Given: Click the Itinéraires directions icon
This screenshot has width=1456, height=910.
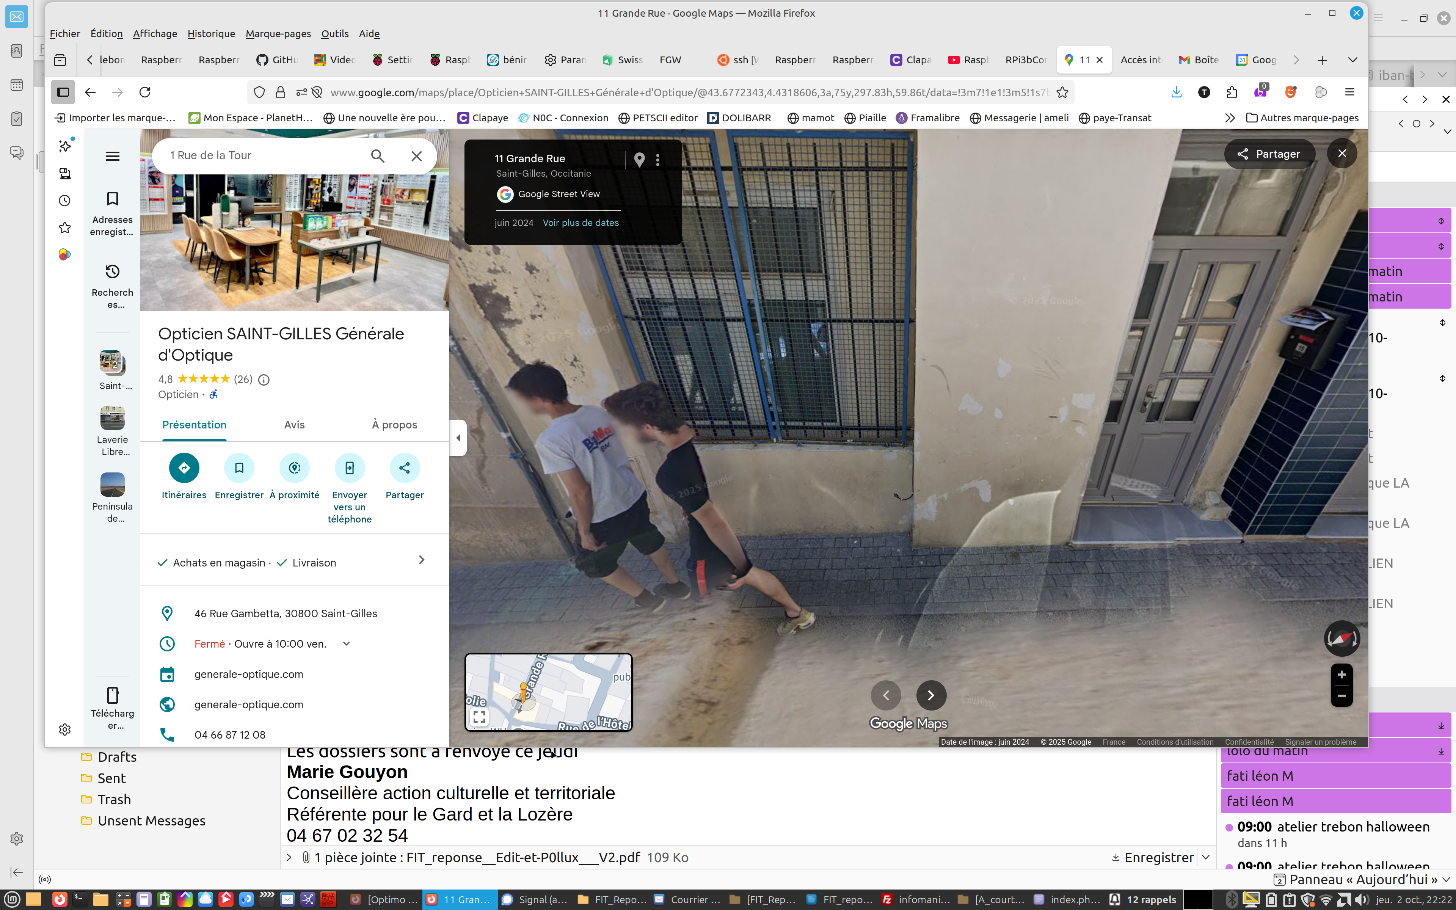Looking at the screenshot, I should [x=184, y=468].
